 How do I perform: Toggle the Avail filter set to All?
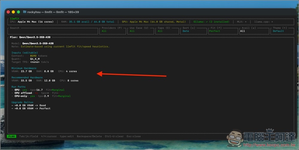(254, 31)
